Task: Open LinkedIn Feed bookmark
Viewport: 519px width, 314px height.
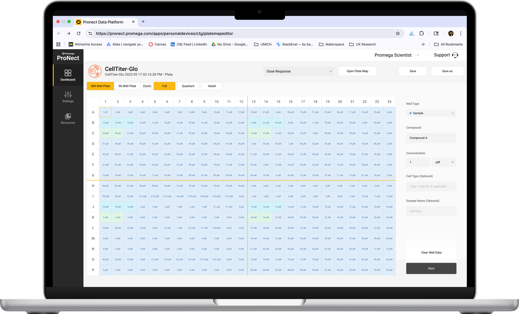Action: 189,44
